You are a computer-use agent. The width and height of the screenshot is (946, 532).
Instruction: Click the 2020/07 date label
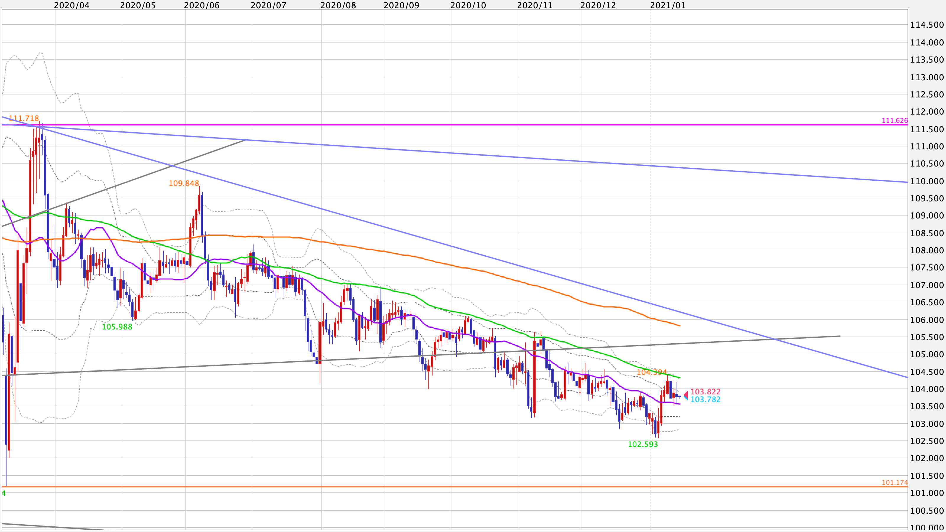pyautogui.click(x=269, y=5)
